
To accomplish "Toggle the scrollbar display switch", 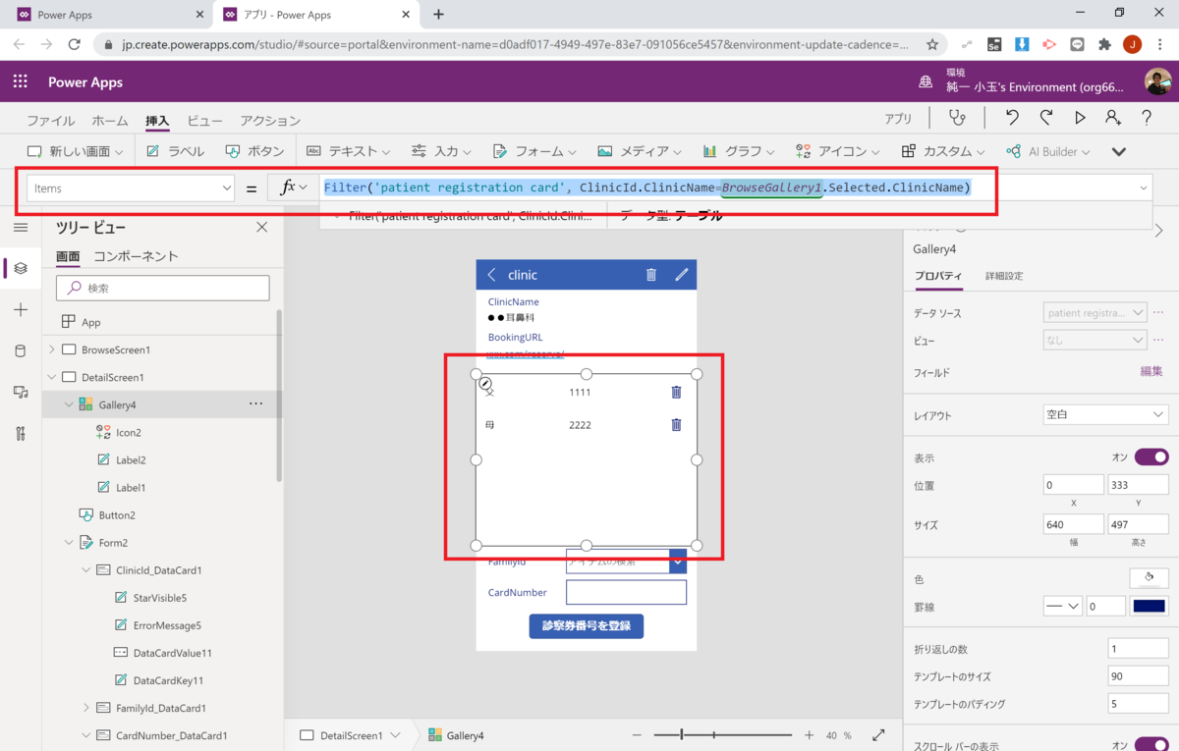I will tap(1151, 745).
